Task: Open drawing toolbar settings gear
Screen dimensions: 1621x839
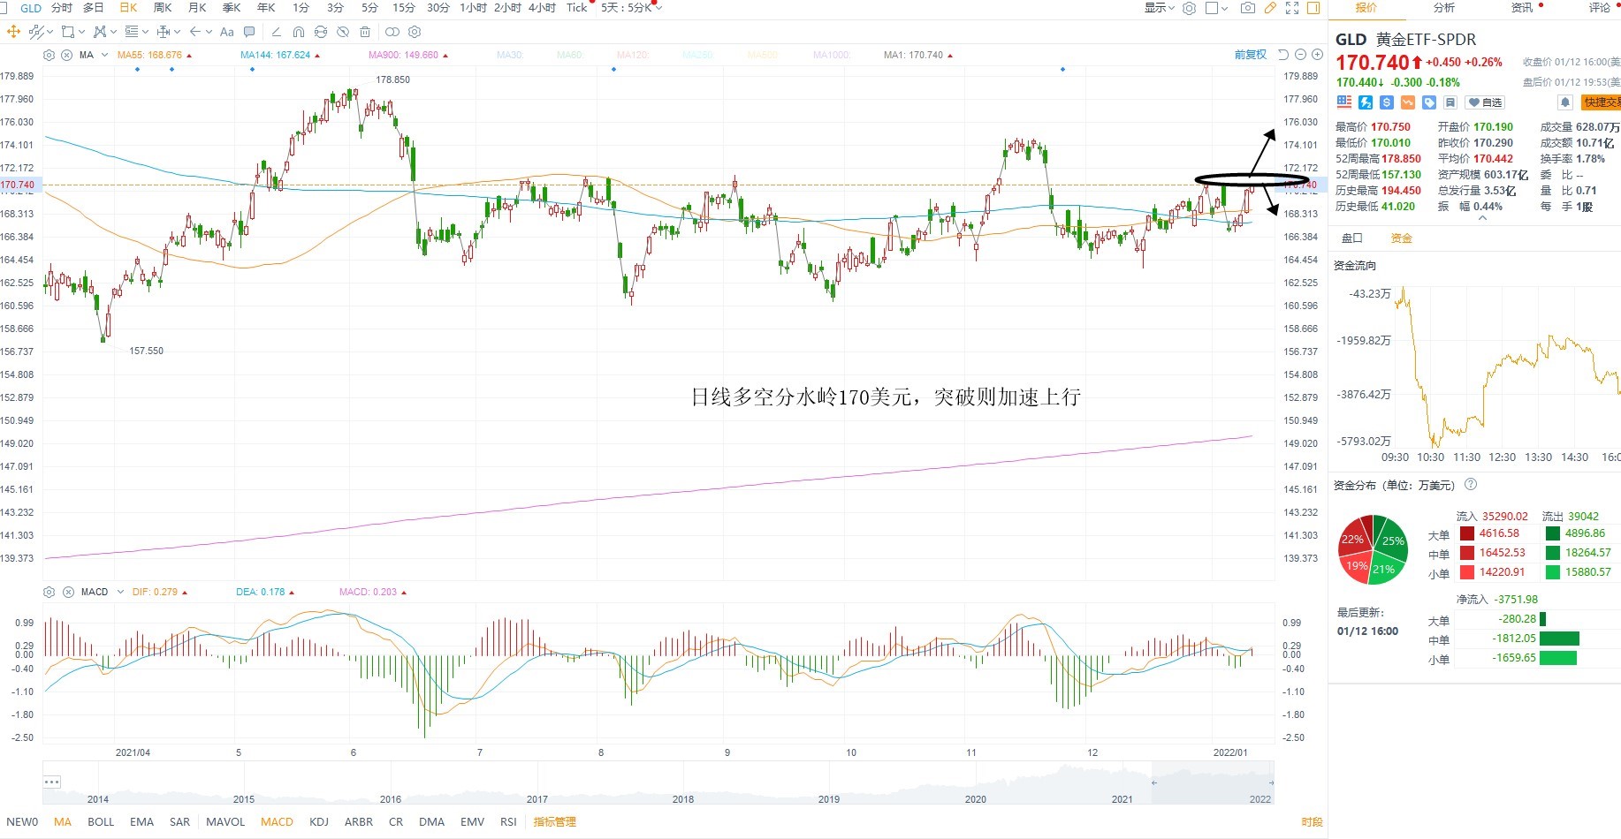Action: point(415,32)
